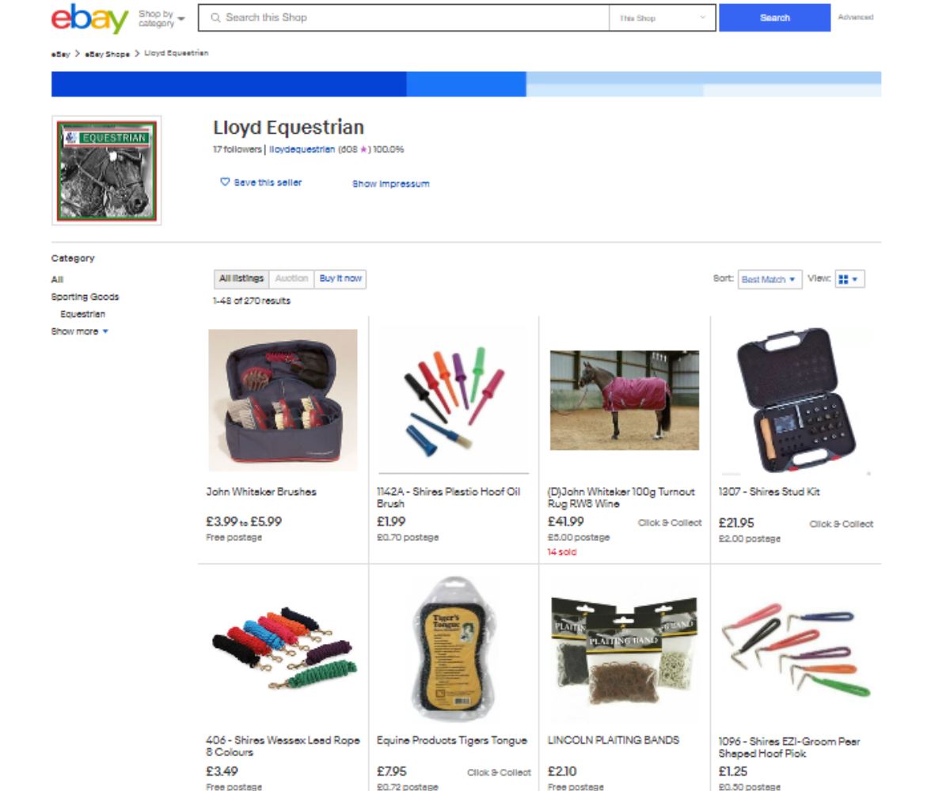
Task: Click the magnifier icon in search box
Action: pyautogui.click(x=216, y=17)
